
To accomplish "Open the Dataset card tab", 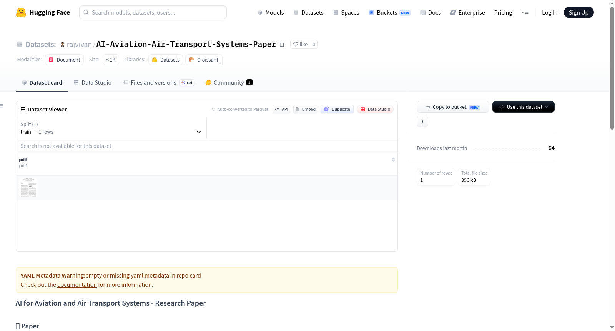I will [x=42, y=83].
